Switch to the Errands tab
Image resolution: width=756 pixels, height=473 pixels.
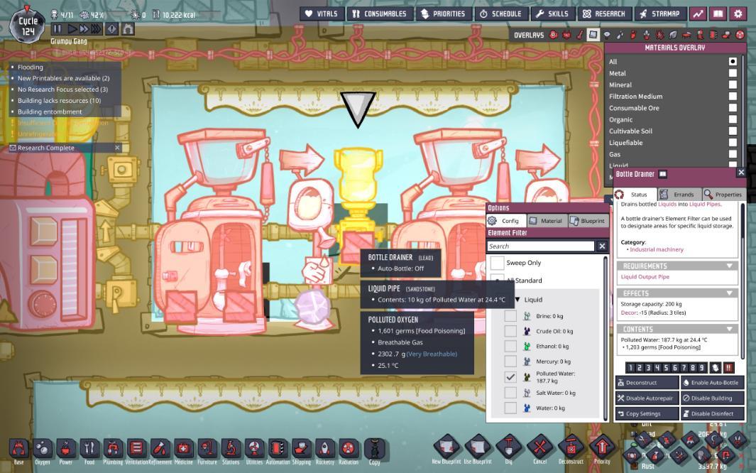coord(679,195)
